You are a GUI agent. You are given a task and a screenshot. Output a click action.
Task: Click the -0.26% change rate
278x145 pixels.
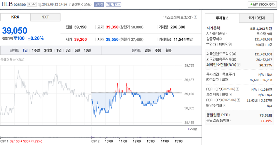pos(36,38)
